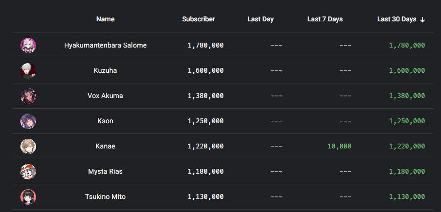The width and height of the screenshot is (441, 212).
Task: Select Tsukino Mito's 1,130,000 thirty-day value
Action: (407, 197)
